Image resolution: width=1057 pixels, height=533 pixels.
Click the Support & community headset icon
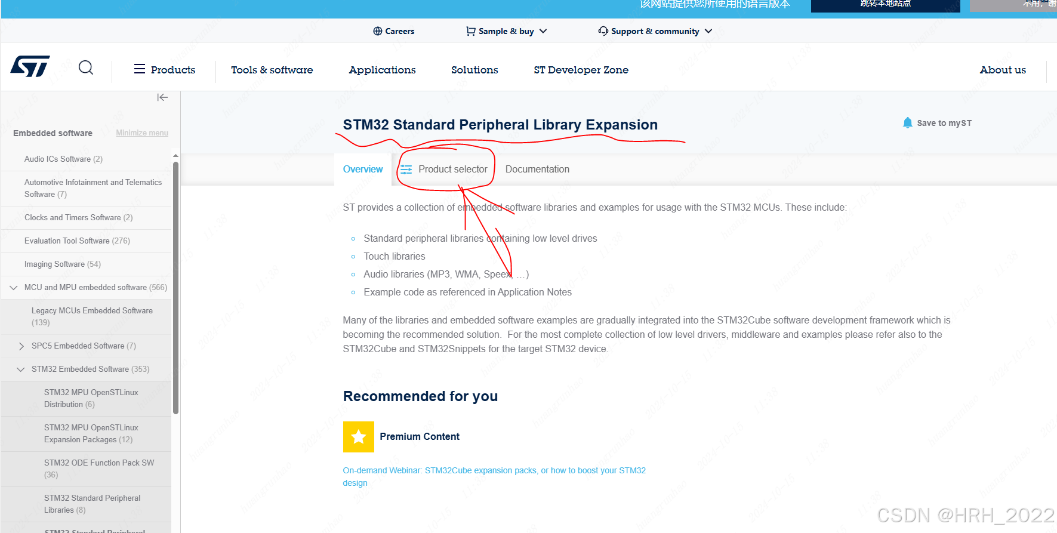(603, 31)
